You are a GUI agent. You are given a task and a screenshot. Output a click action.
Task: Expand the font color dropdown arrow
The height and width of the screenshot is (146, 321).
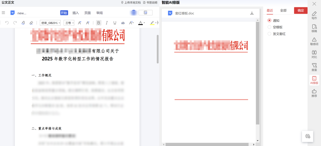click(x=144, y=23)
